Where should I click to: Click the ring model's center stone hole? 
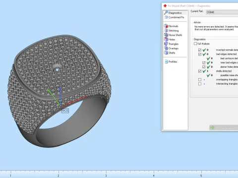point(57,69)
